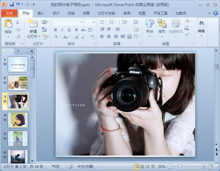Screen dimensions: 220x171
Task: Click 新建幻灯片 button
Action: point(33,29)
